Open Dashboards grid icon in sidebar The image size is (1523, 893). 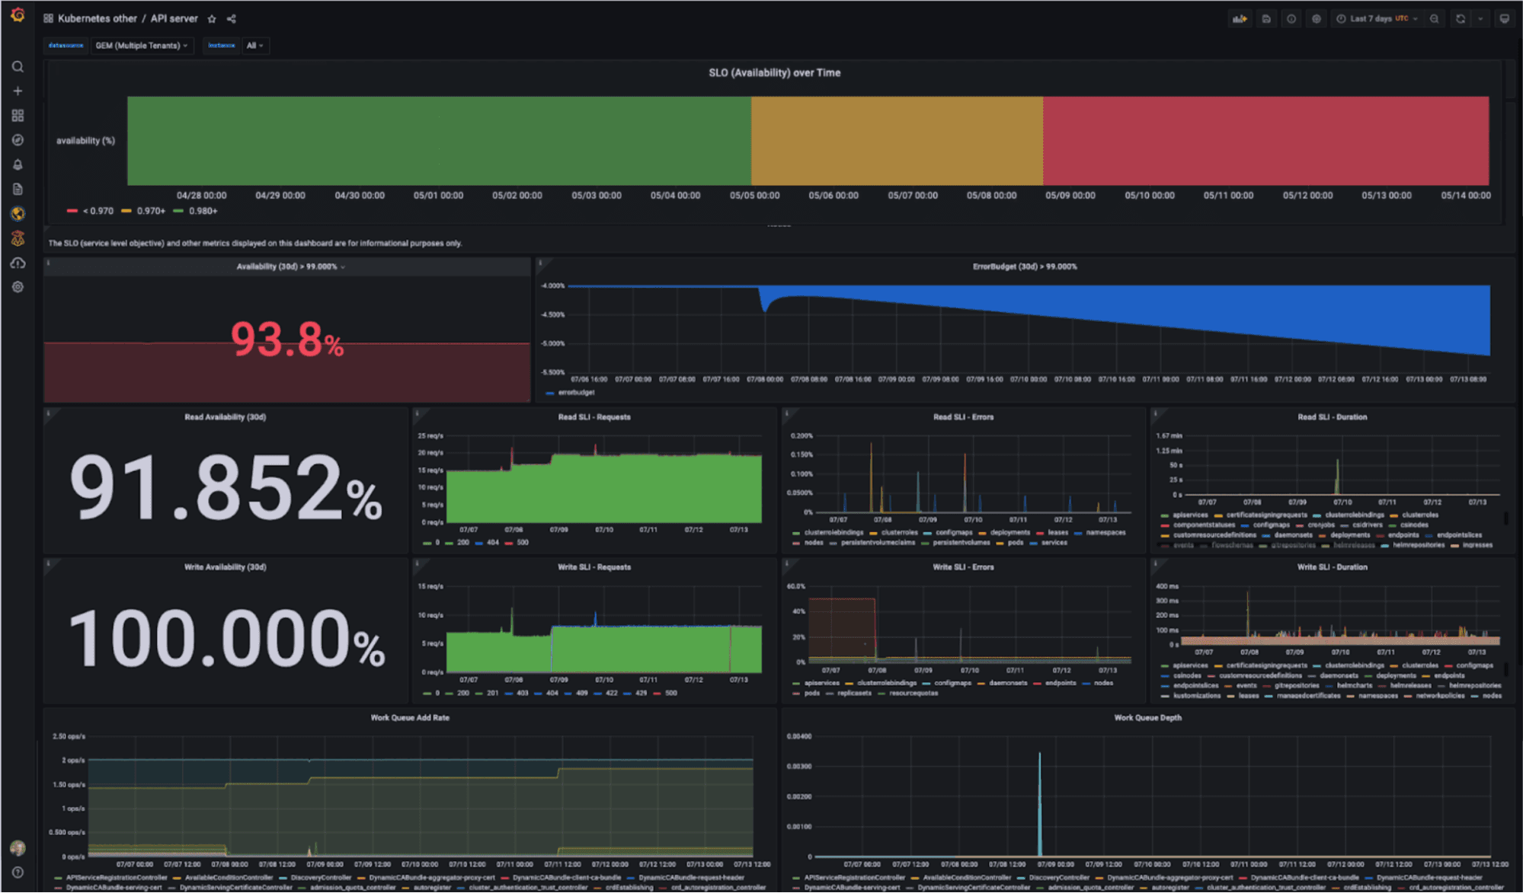[18, 116]
